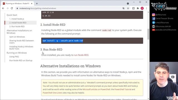Click the Facebook icon beside Canal Fessor Bruno
Viewport: 178px width, 100px height.
[154, 19]
